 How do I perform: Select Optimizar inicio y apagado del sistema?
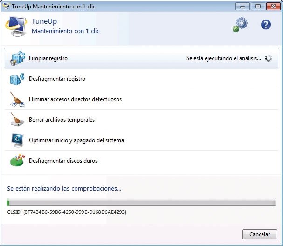(142, 140)
